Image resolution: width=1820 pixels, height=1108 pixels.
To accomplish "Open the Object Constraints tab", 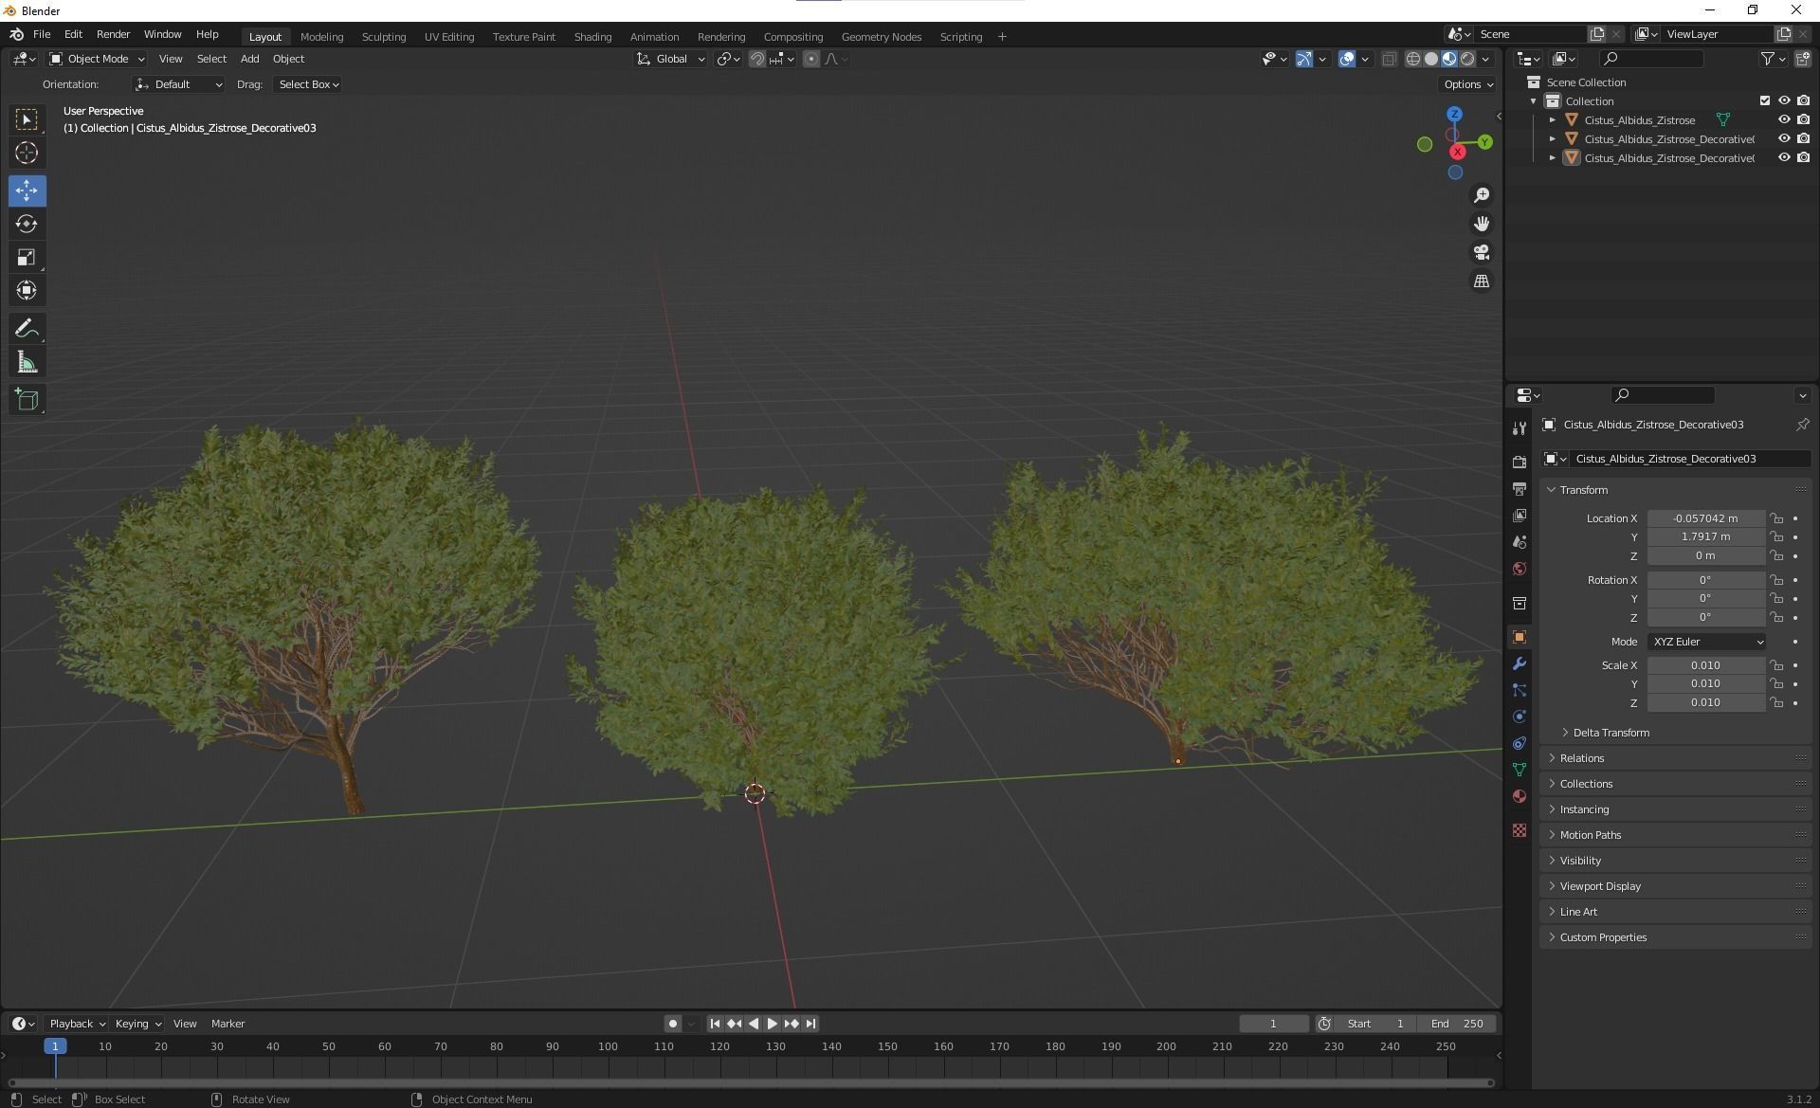I will tap(1520, 743).
